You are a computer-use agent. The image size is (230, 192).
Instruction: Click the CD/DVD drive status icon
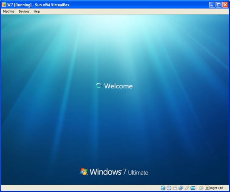[169, 188]
